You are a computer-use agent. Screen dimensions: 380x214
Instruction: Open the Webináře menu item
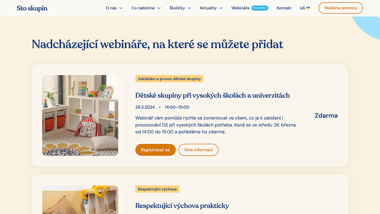pyautogui.click(x=240, y=8)
